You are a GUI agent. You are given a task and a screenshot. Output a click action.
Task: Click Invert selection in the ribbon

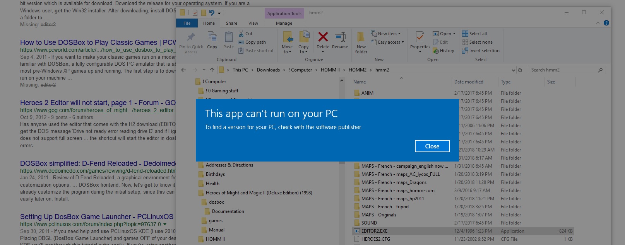[481, 51]
